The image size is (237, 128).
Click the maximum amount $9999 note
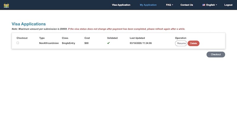(39, 29)
